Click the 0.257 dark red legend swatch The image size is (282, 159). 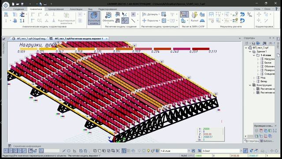point(201,49)
